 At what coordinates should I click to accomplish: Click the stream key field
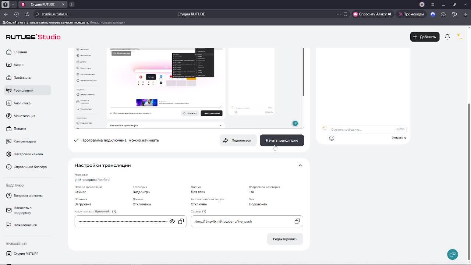(x=131, y=221)
